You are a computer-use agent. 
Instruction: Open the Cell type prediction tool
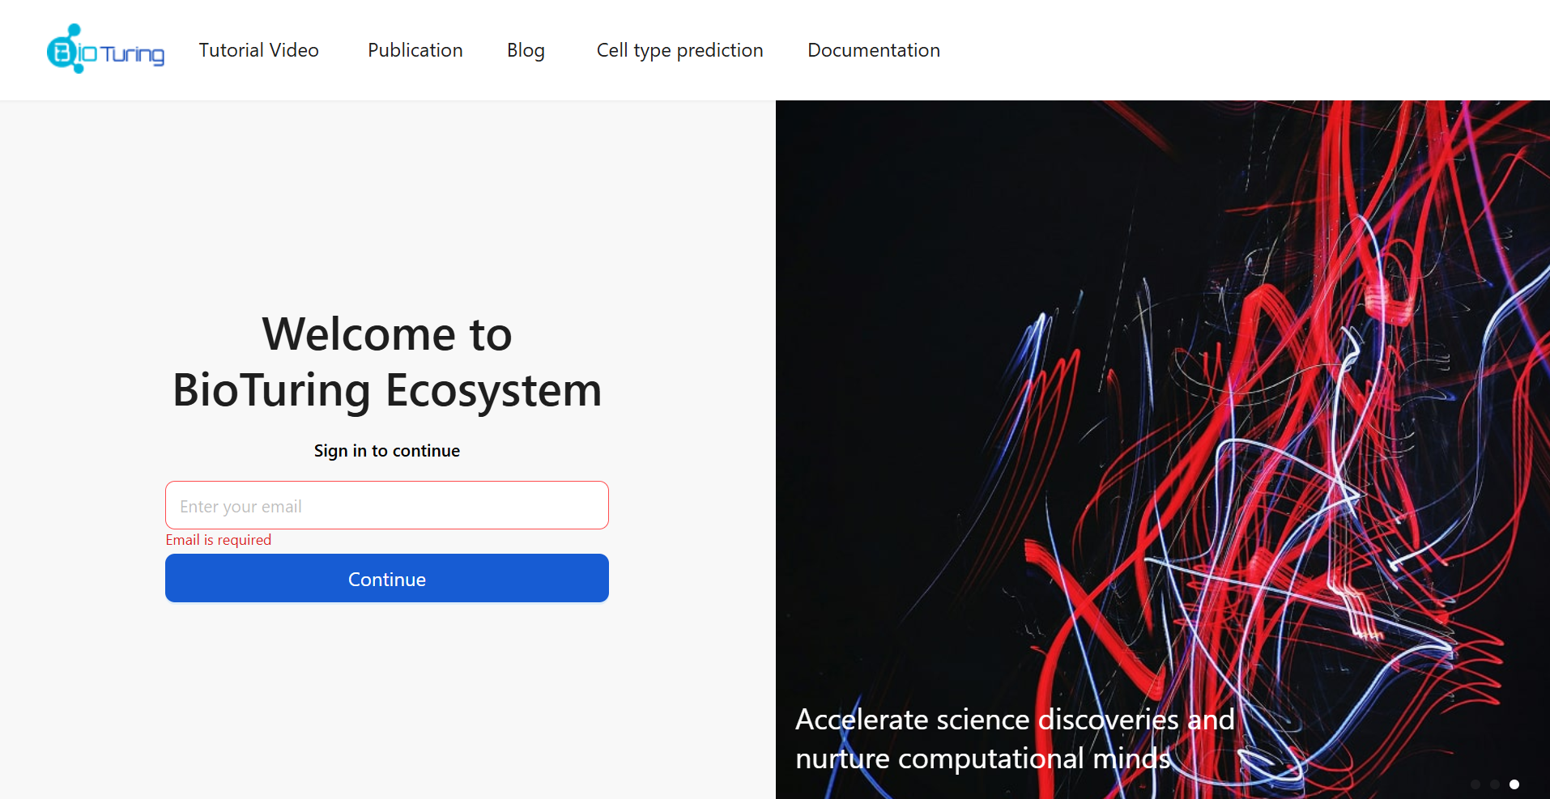pos(679,49)
